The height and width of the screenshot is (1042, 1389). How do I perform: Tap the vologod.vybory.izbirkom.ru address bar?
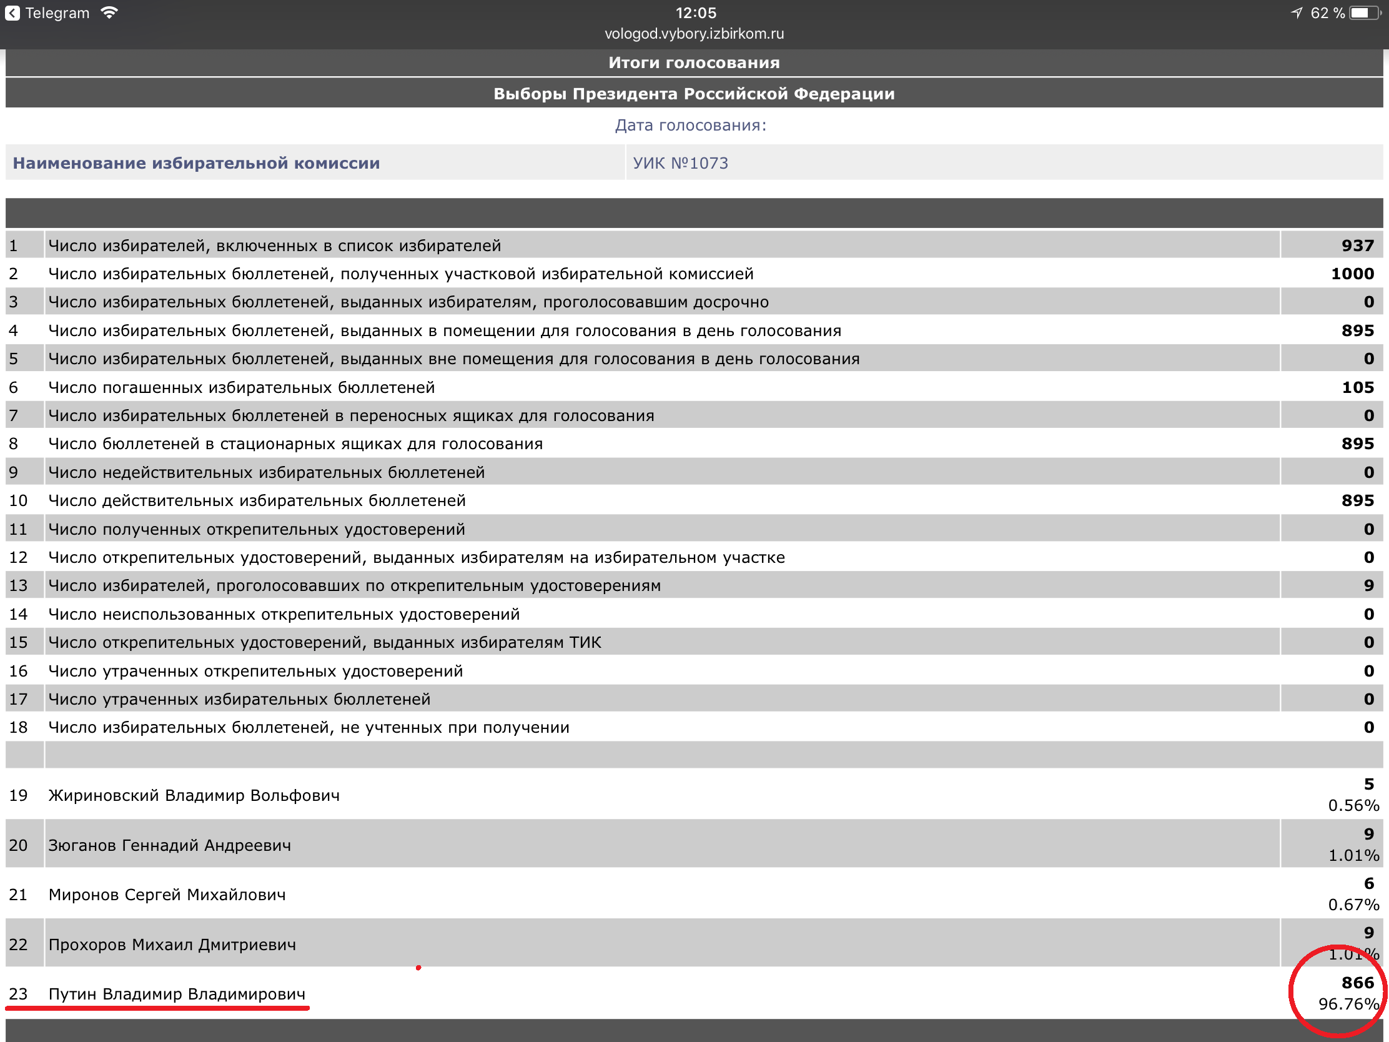point(694,34)
